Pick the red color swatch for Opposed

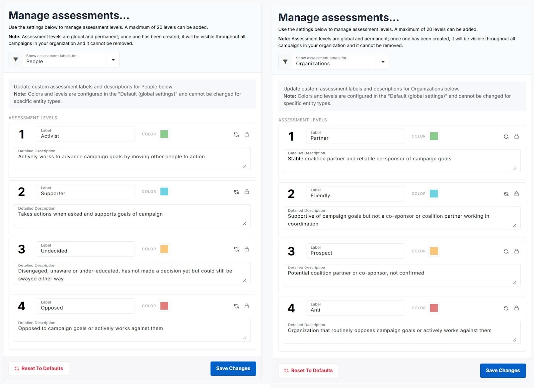(x=164, y=306)
